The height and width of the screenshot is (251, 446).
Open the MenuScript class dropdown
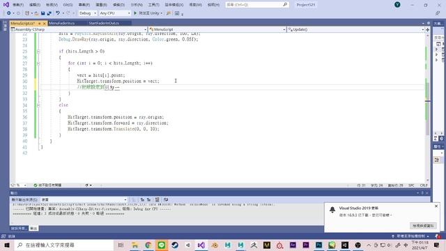coord(217,29)
